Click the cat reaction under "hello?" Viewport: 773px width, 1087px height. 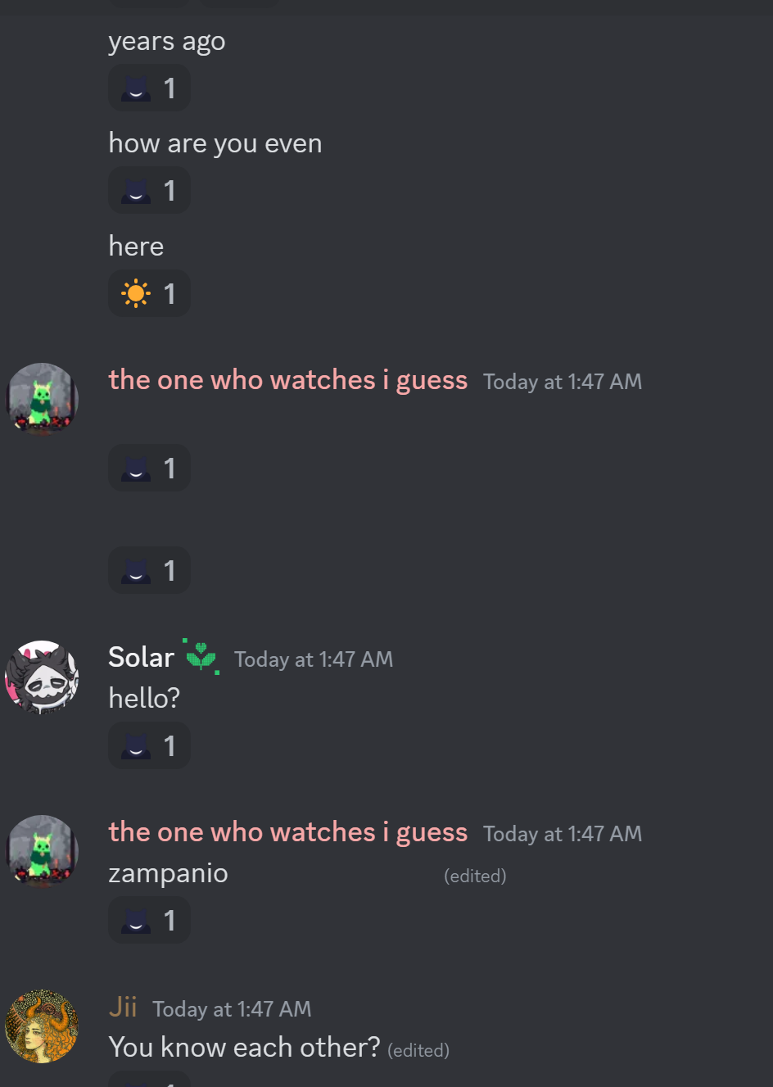(149, 745)
